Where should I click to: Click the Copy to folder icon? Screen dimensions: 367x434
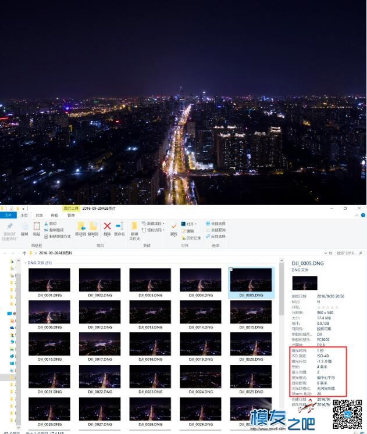(x=93, y=226)
